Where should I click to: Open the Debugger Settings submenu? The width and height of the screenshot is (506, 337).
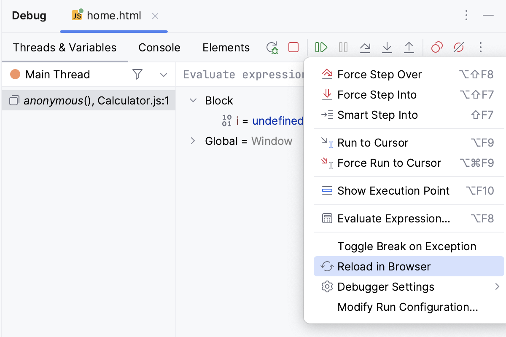(385, 286)
